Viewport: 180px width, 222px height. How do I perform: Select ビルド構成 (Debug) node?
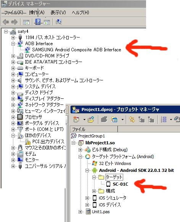click(110, 150)
